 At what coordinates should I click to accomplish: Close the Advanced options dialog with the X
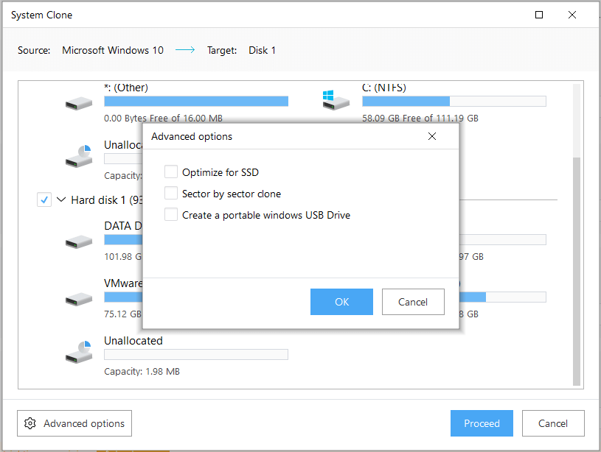click(x=432, y=136)
